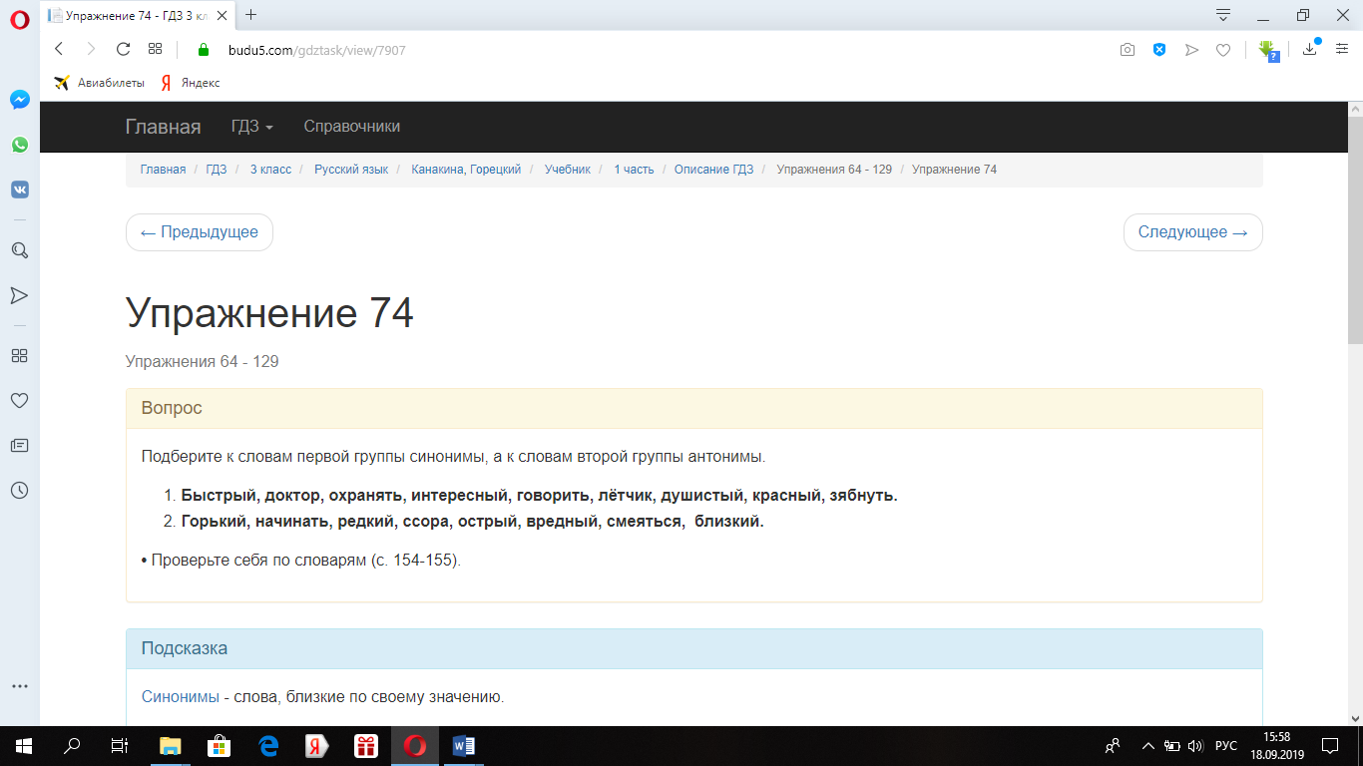The width and height of the screenshot is (1363, 766).
Task: Open the Авиабилеты bookmark
Action: (100, 83)
